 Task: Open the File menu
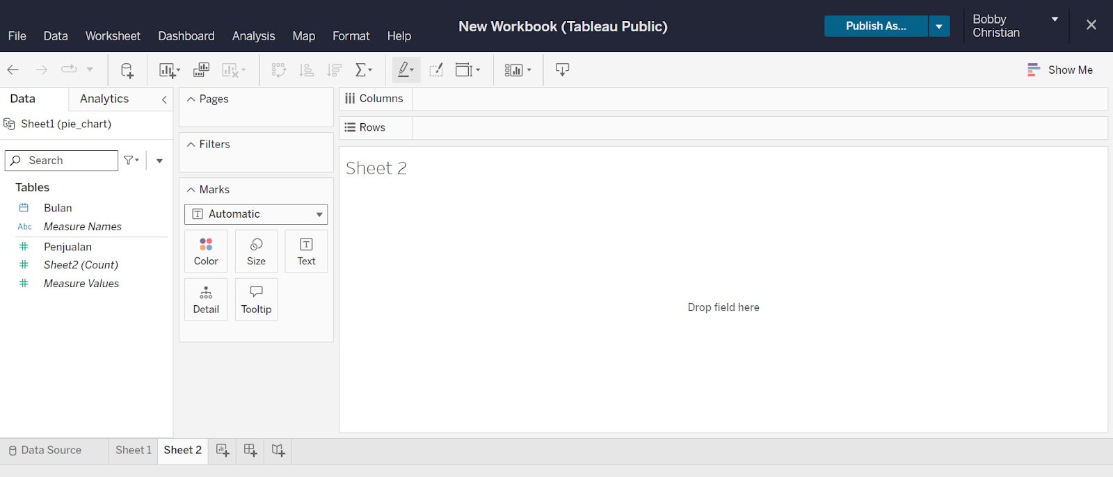coord(17,36)
